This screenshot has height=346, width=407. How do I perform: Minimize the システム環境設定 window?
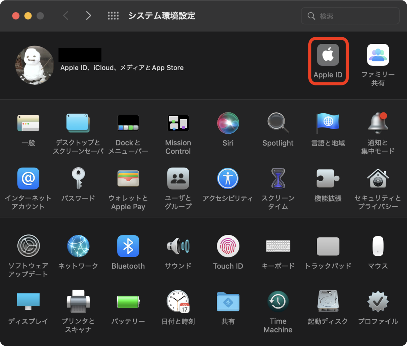(x=28, y=16)
